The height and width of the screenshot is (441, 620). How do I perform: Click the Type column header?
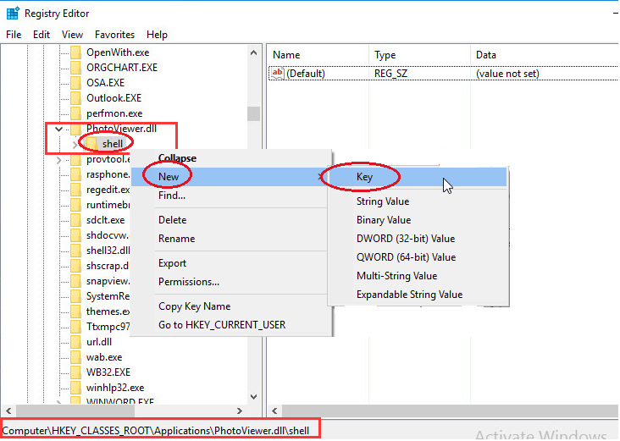[385, 55]
